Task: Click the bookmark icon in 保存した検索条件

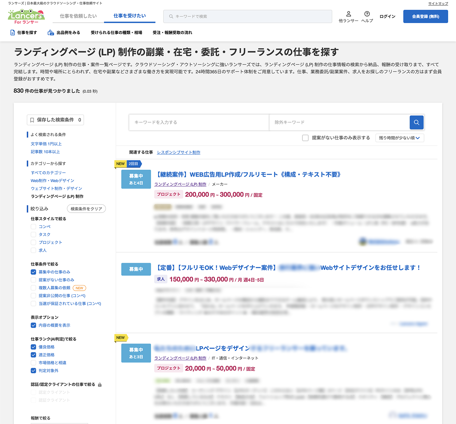Action: [x=32, y=120]
